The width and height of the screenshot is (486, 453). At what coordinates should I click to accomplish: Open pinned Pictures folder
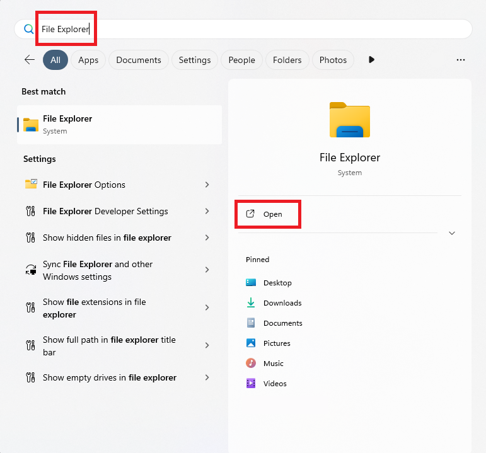[x=277, y=343]
